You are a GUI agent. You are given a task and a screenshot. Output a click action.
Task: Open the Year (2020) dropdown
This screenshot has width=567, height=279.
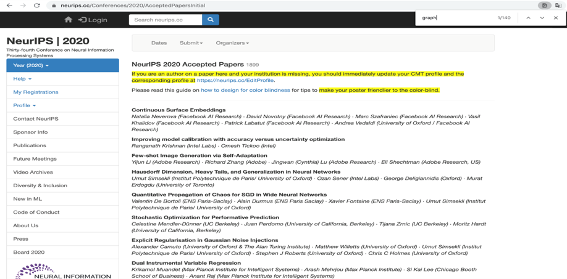[62, 65]
